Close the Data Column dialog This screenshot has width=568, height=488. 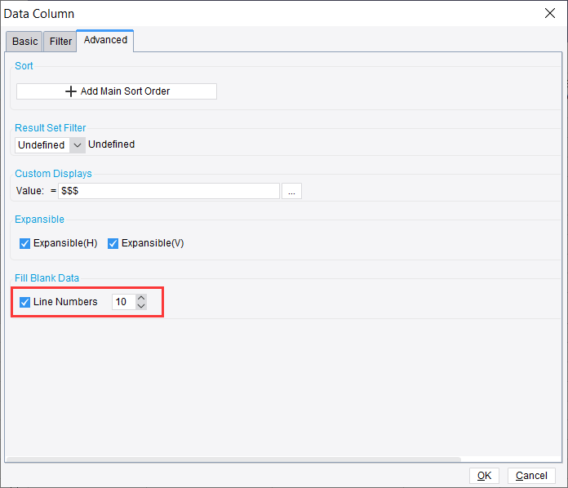tap(549, 13)
